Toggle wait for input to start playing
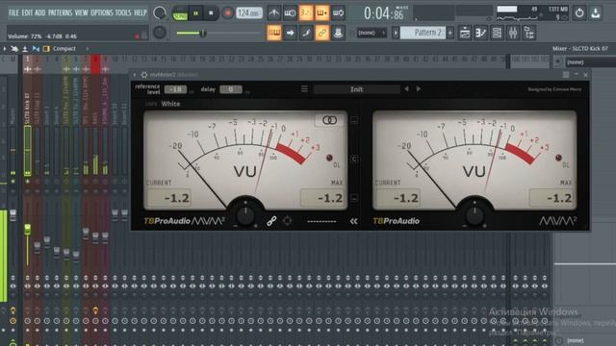This screenshot has width=616, height=346. (290, 13)
